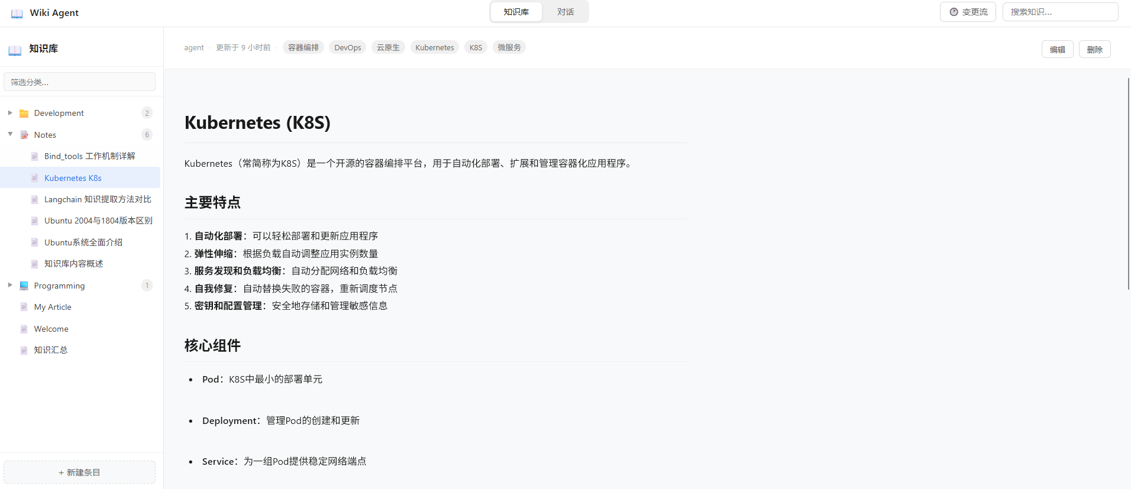Open the 知识汇总 entry
Image resolution: width=1131 pixels, height=489 pixels.
tap(80, 350)
